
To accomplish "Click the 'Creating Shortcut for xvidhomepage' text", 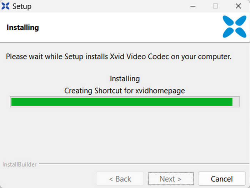I will pos(125,91).
